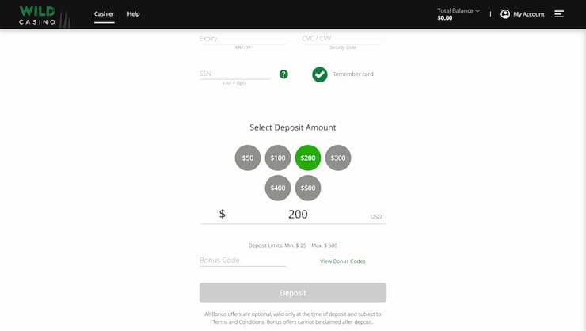Screen dimensions: 586x331
Task: Focus the Bonus Code input field
Action: click(242, 261)
